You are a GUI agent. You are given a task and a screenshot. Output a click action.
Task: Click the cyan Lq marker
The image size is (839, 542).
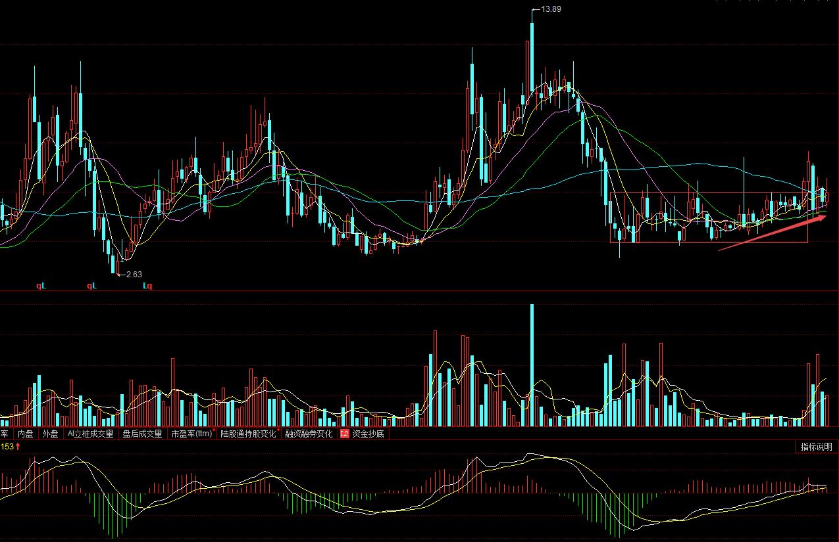147,286
